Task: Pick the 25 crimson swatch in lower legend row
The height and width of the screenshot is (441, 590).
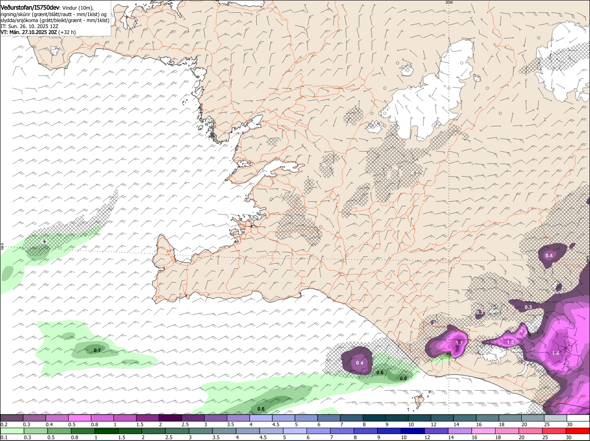Action: pos(553,431)
